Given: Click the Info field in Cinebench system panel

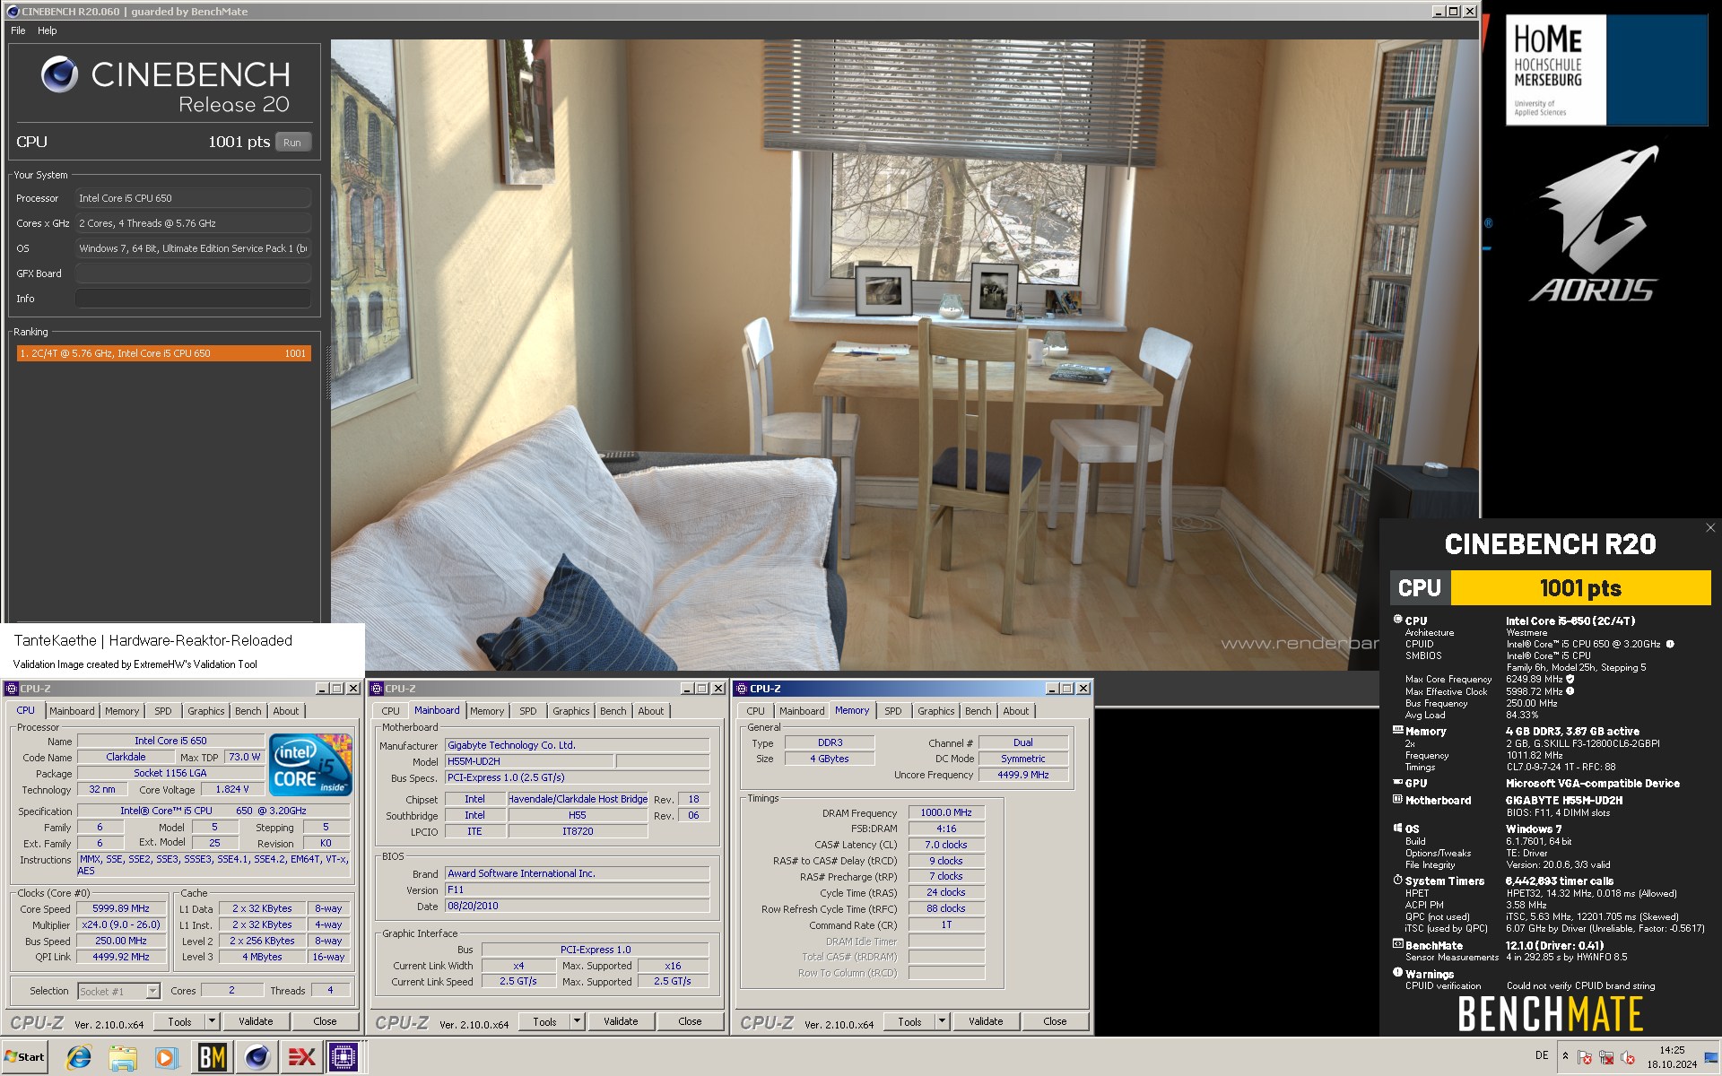Looking at the screenshot, I should 193,299.
